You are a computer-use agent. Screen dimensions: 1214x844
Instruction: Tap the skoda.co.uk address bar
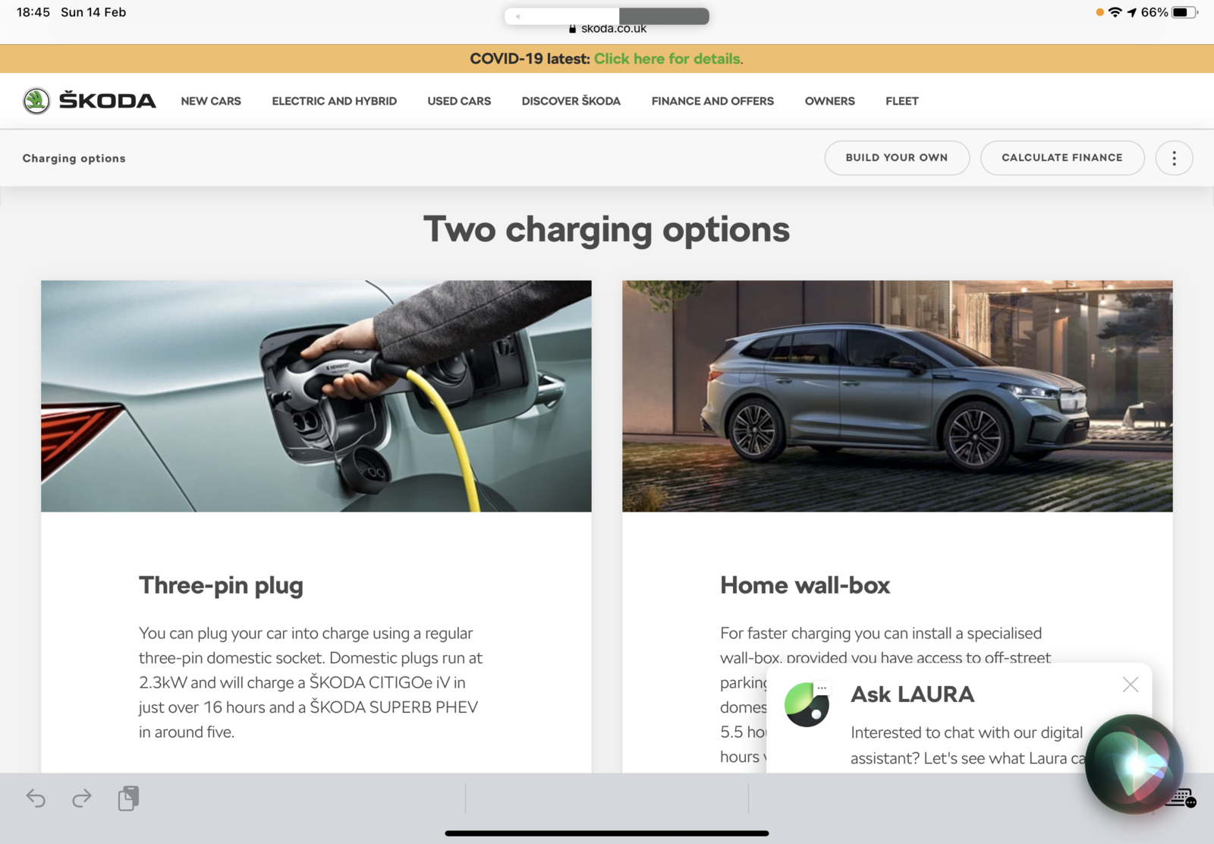tap(607, 28)
